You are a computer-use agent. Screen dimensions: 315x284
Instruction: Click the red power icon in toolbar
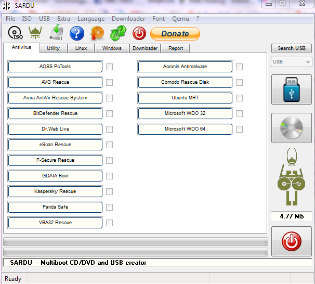(139, 33)
